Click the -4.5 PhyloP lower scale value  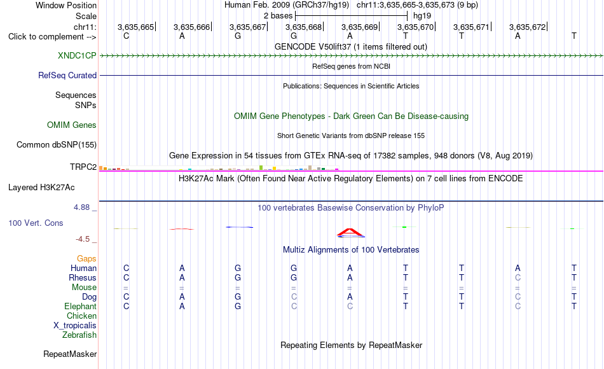83,239
